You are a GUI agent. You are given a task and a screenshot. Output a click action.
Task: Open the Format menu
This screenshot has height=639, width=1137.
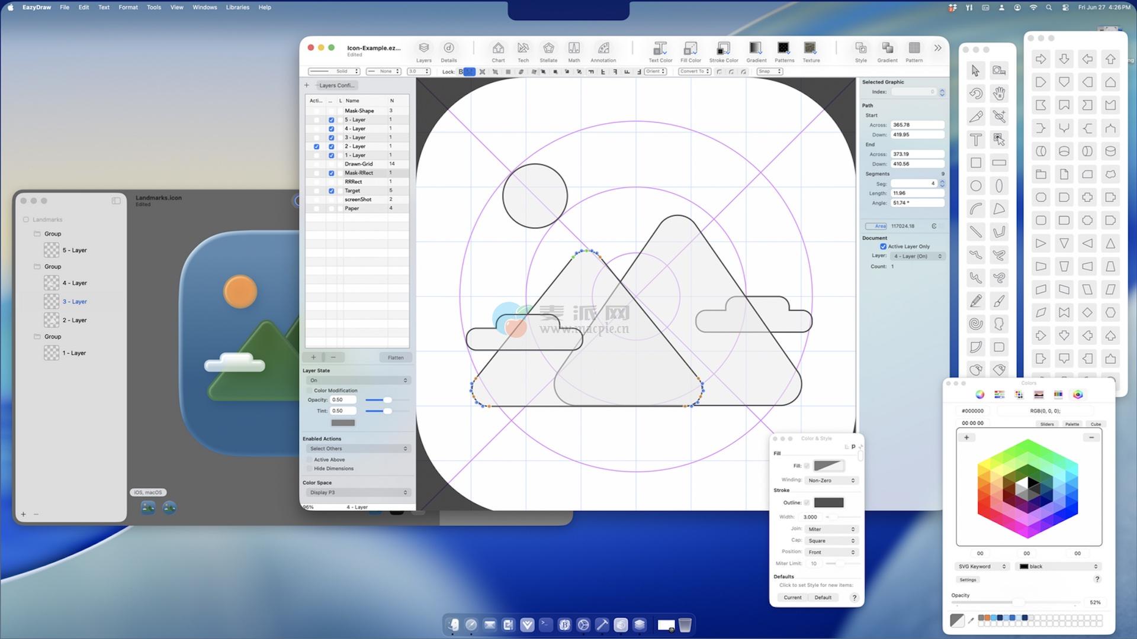click(x=128, y=7)
